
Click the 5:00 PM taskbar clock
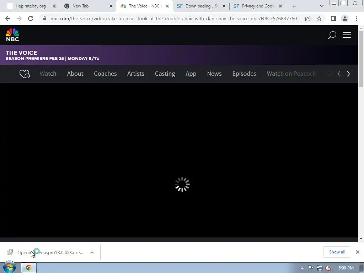[x=346, y=268]
